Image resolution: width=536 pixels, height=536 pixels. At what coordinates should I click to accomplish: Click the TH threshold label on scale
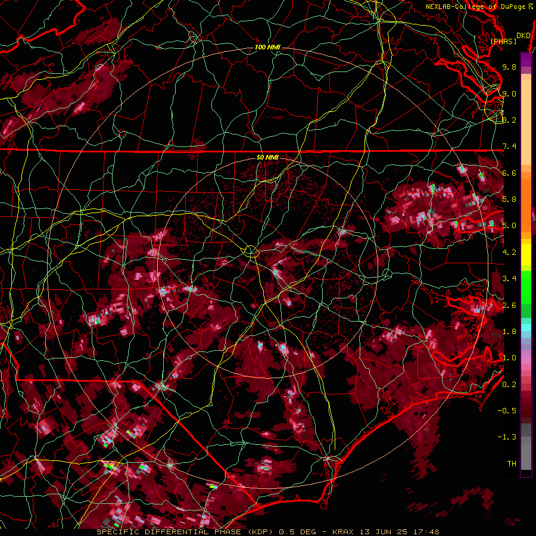pos(512,464)
